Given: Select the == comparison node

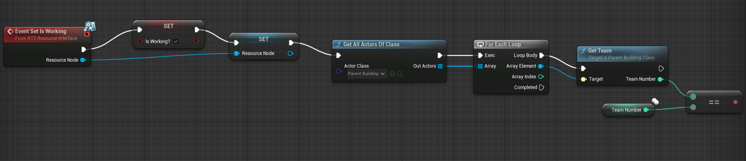Looking at the screenshot, I should [x=714, y=102].
